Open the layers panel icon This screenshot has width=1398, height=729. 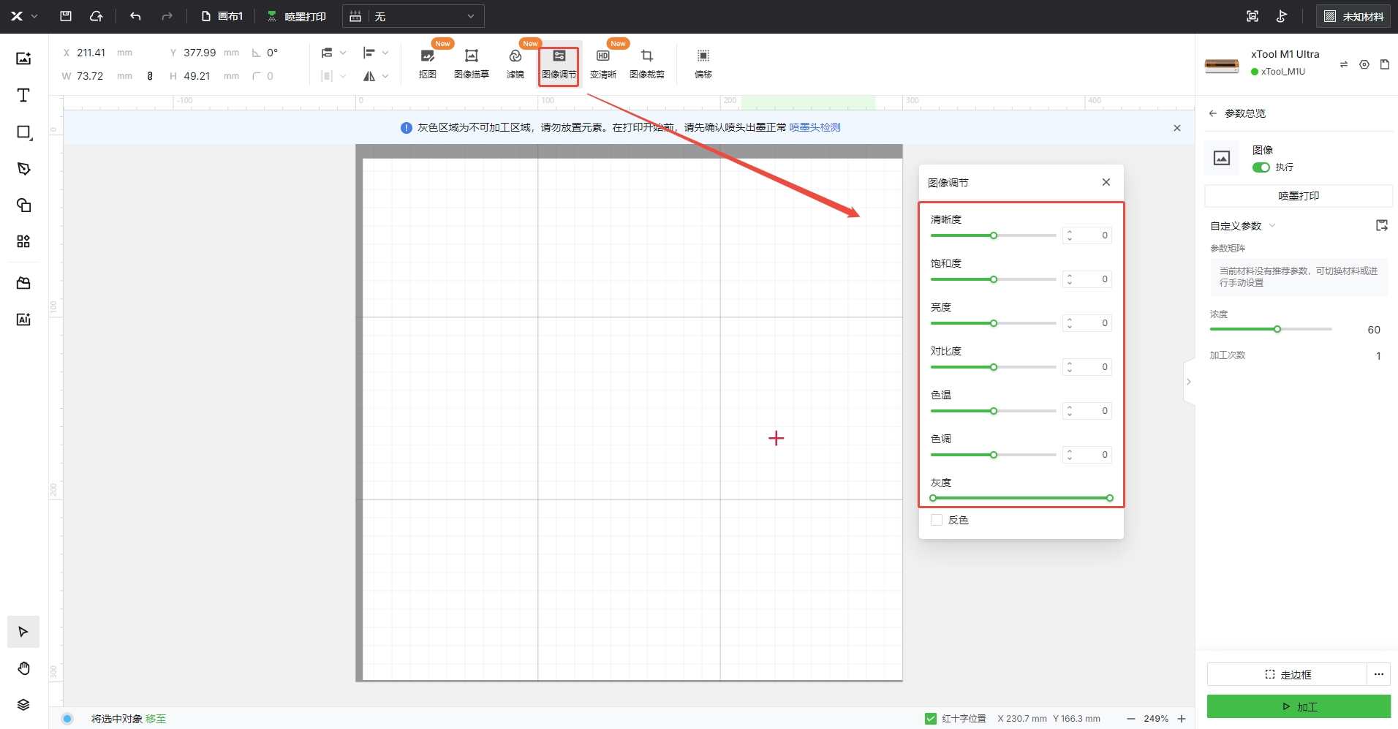23,705
